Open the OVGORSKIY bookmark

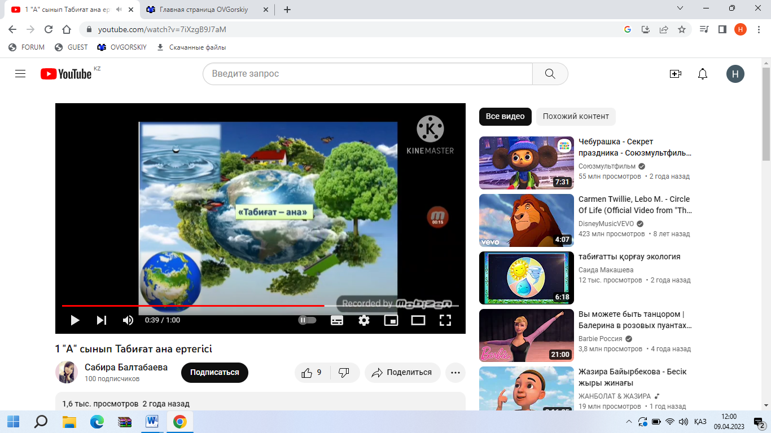tap(122, 47)
